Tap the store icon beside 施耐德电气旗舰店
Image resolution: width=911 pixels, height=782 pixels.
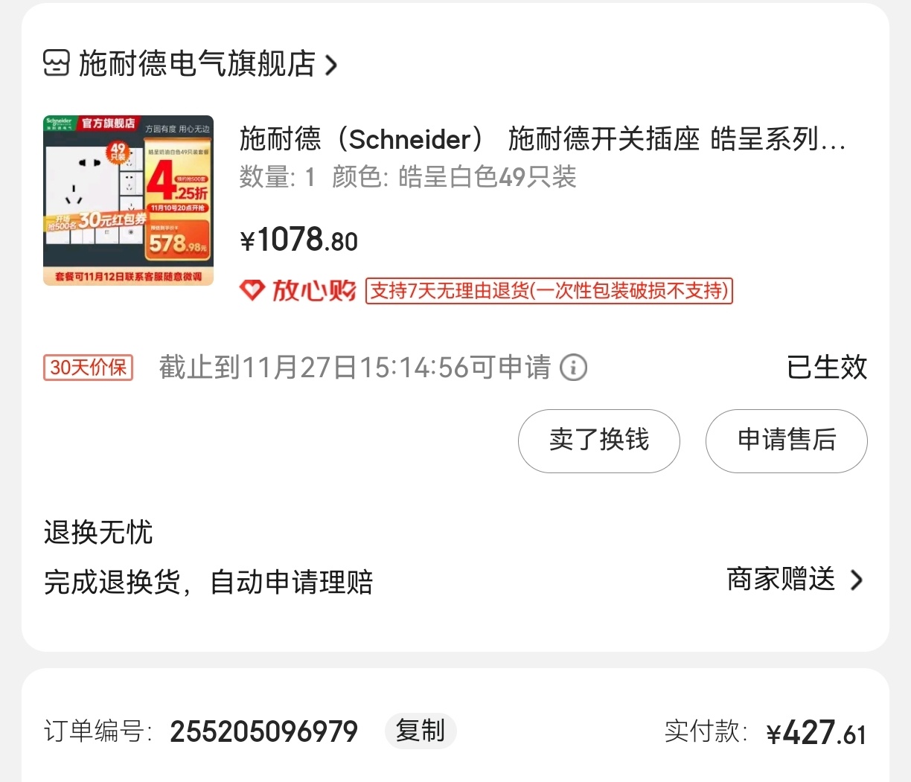coord(57,64)
